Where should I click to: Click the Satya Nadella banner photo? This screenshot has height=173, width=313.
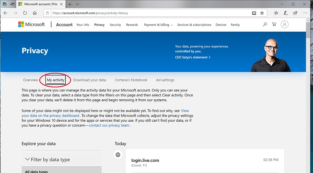tap(271, 55)
